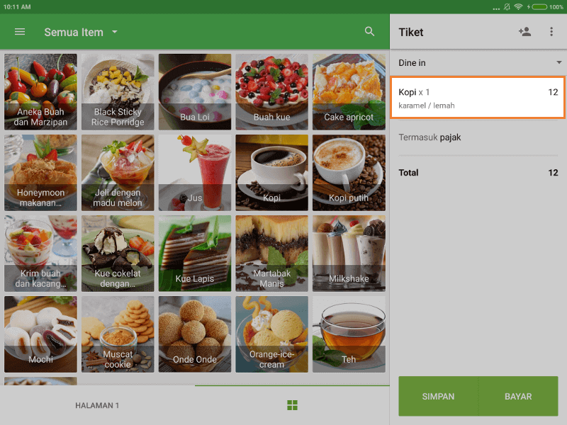
Task: Select the Buah kue item
Action: (x=271, y=92)
